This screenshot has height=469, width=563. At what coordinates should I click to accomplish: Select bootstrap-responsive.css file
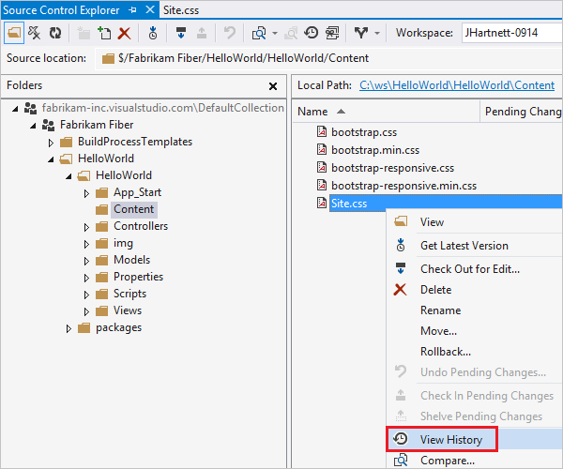point(392,168)
